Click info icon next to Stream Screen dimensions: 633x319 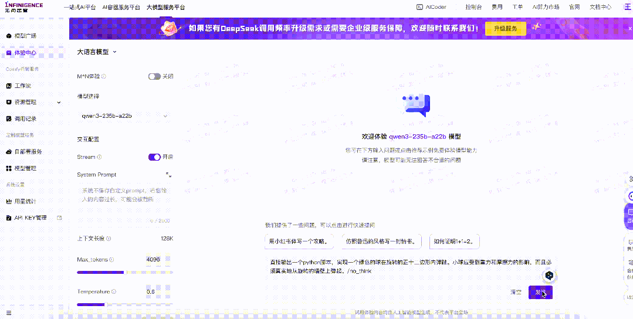pos(99,157)
